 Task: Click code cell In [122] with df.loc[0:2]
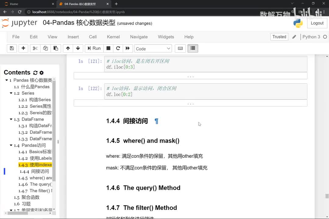[x=206, y=91]
